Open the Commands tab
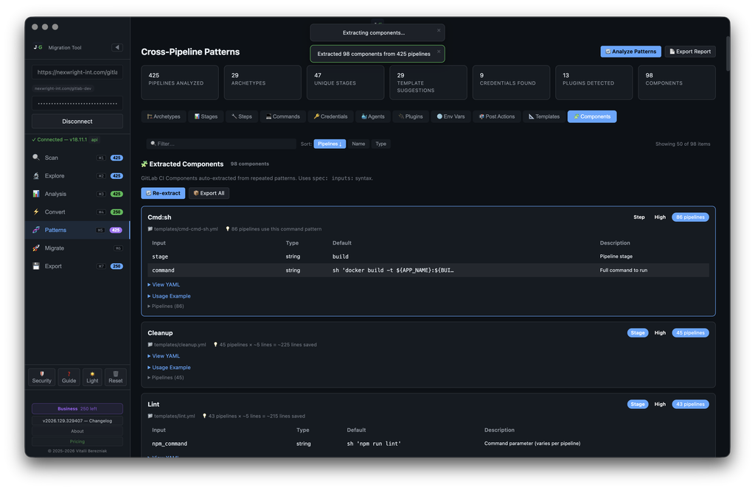Viewport: 755px width, 490px height. click(283, 116)
